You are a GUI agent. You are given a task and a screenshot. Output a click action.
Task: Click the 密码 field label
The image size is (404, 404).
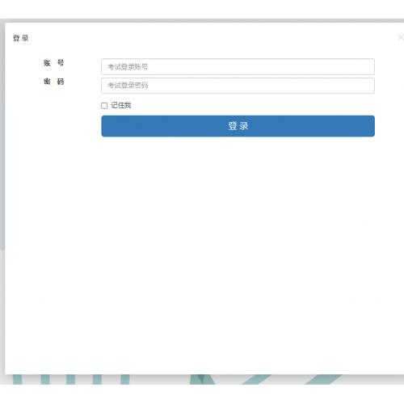pyautogui.click(x=54, y=82)
